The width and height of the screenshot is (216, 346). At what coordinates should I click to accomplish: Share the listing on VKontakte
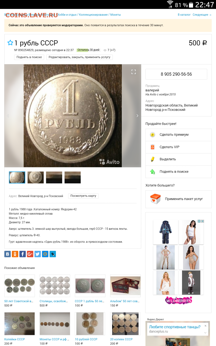click(x=8, y=254)
